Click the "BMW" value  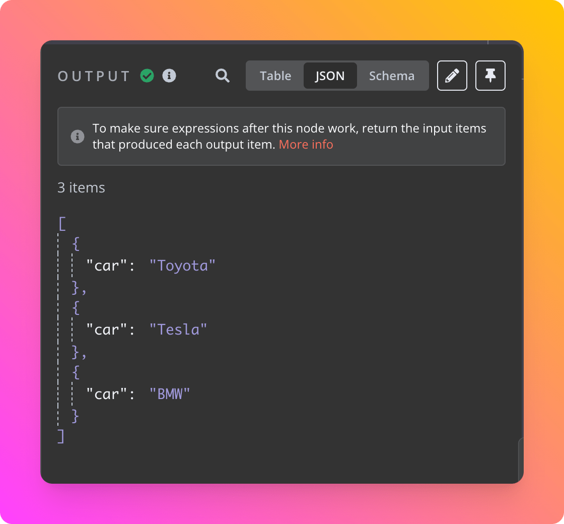coord(169,394)
